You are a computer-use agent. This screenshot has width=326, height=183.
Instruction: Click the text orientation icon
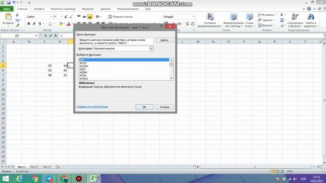[x=97, y=17]
